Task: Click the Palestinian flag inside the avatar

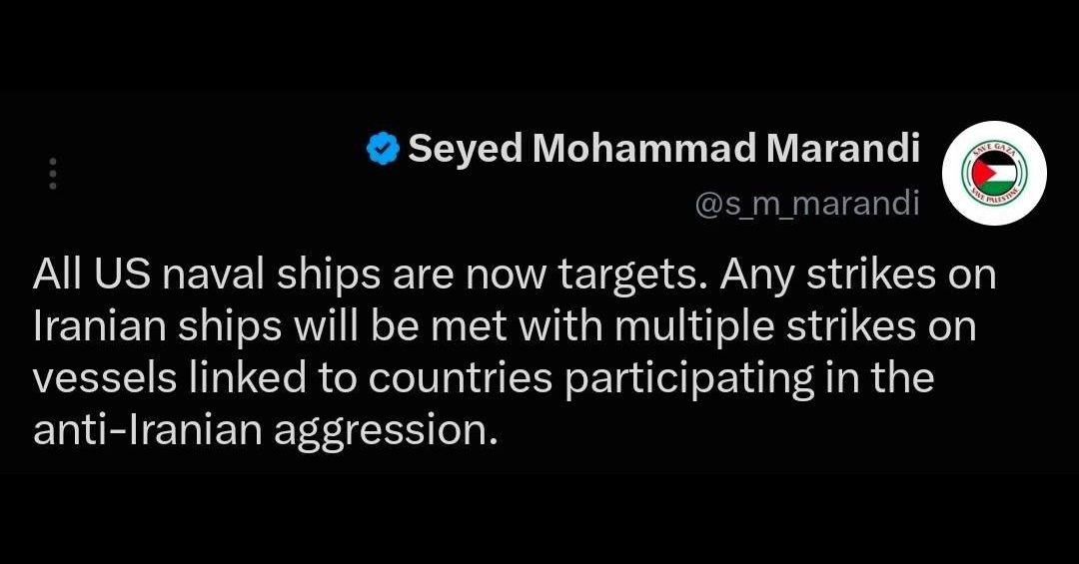Action: pyautogui.click(x=994, y=174)
